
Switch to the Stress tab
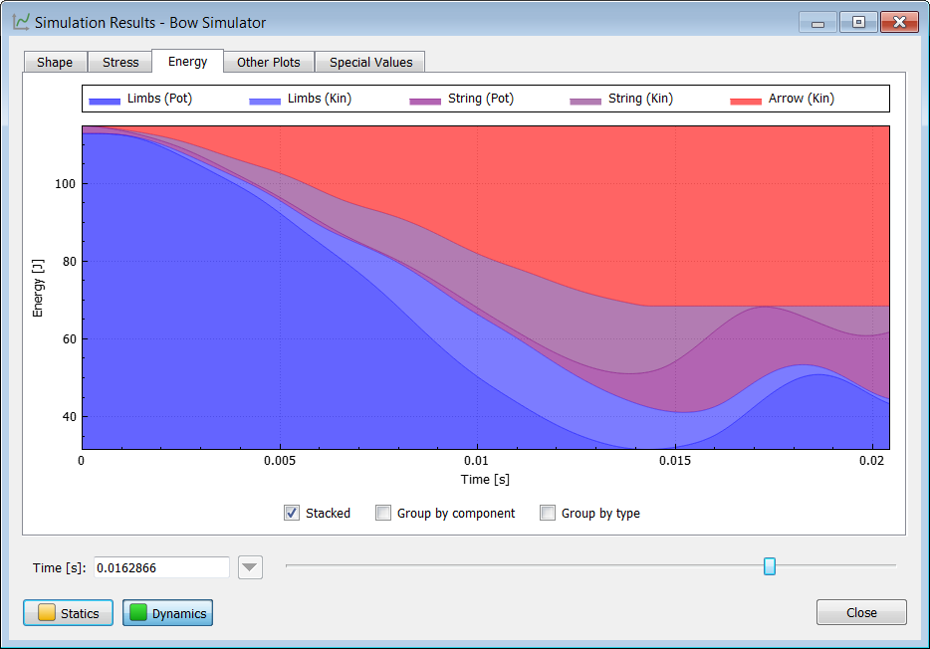click(x=120, y=63)
